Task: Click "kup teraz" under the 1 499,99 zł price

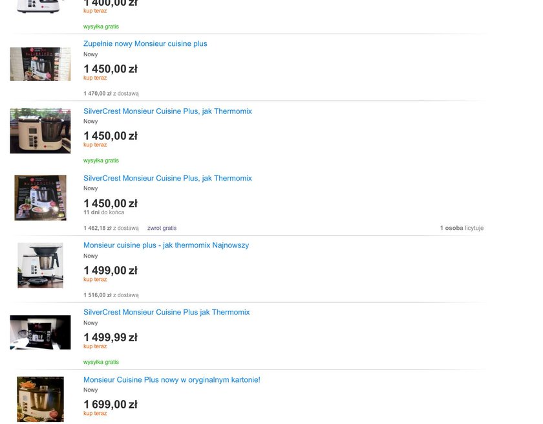Action: tap(95, 346)
